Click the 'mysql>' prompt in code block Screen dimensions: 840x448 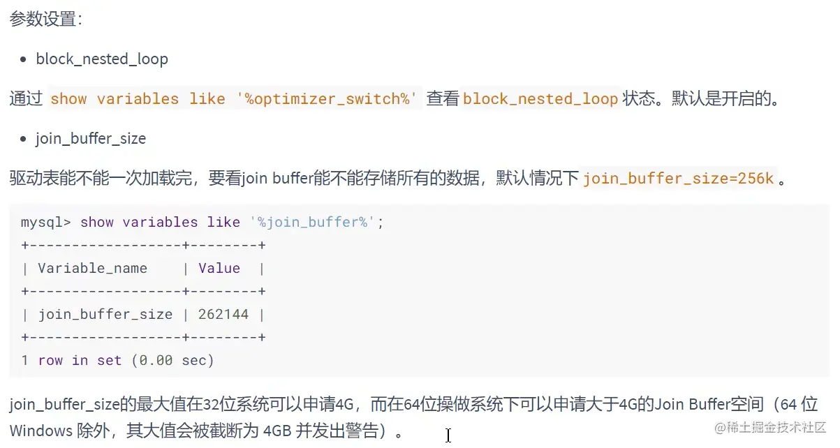point(46,222)
